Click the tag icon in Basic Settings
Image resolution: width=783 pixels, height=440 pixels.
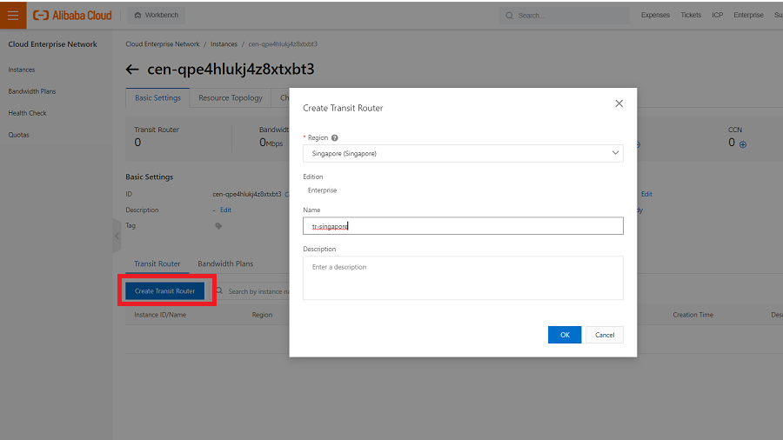click(x=218, y=226)
